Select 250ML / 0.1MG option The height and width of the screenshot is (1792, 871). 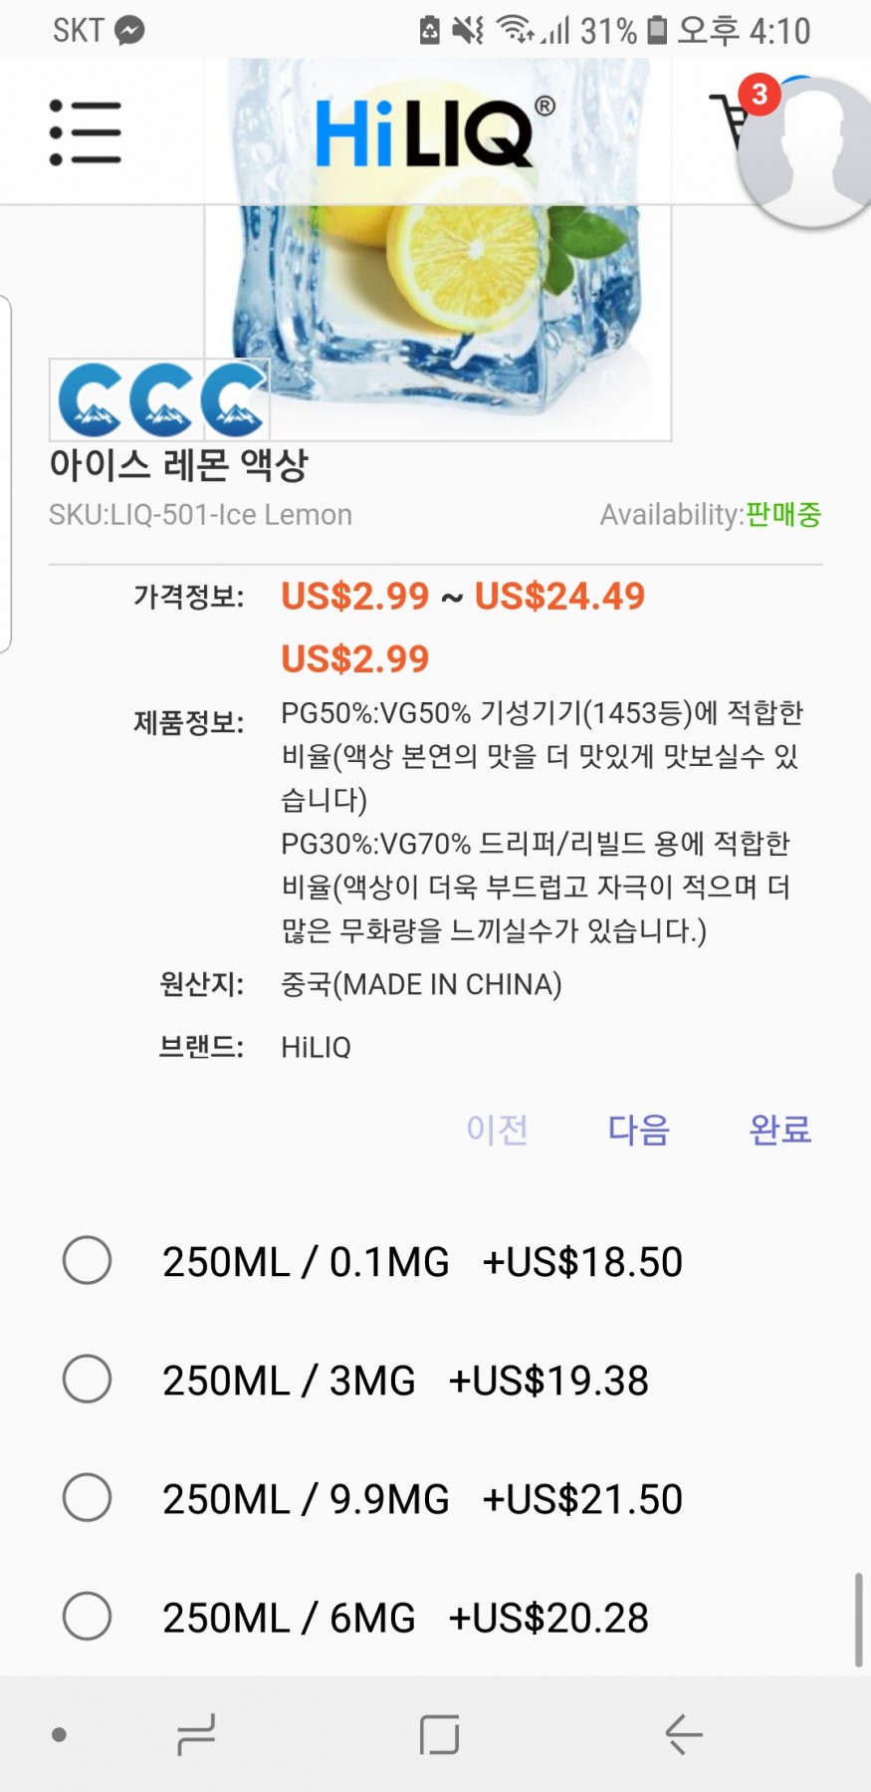pos(88,1260)
